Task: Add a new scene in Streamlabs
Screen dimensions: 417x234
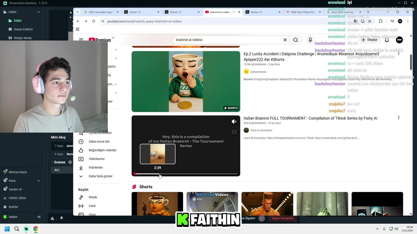Action: 70,162
